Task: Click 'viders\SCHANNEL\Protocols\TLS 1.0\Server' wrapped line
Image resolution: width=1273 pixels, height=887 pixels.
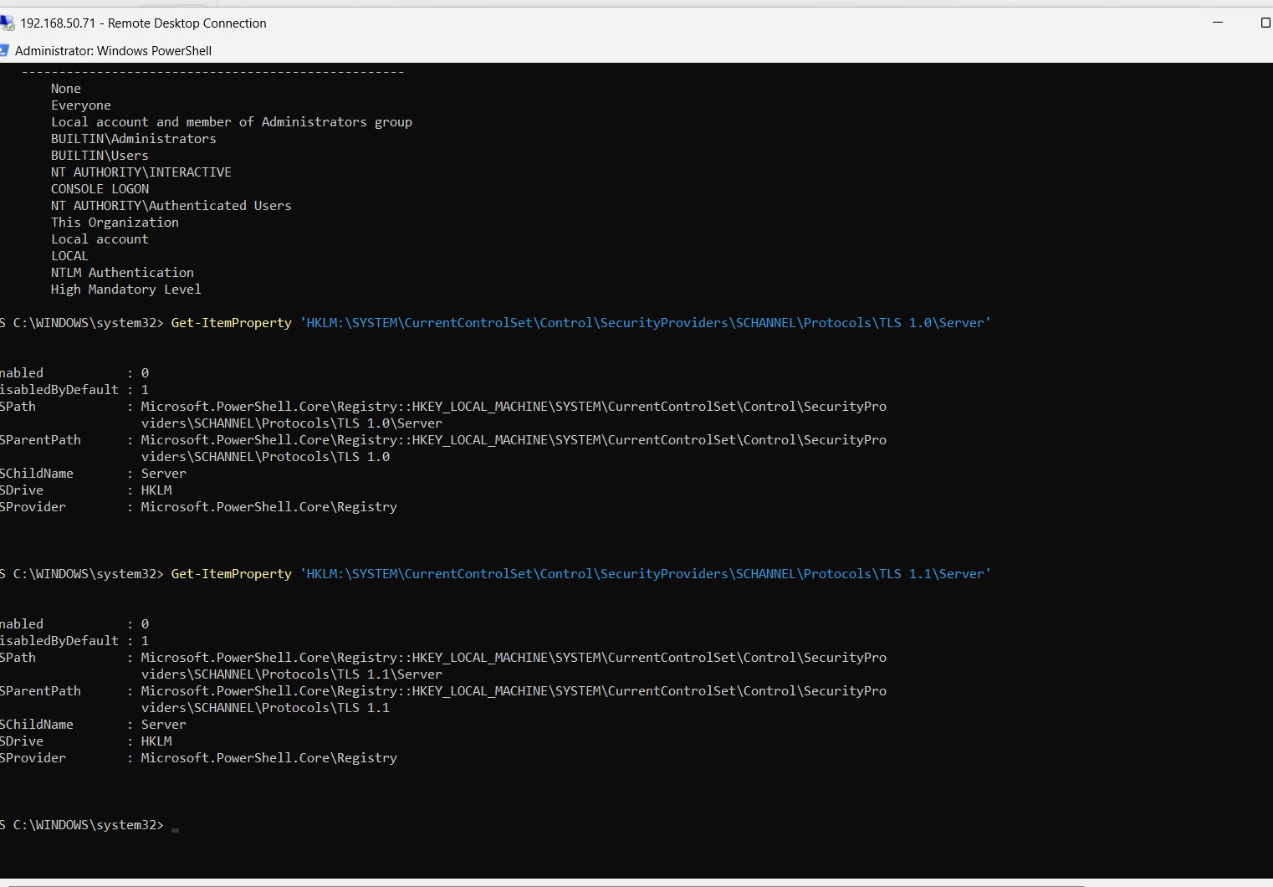Action: coord(292,423)
